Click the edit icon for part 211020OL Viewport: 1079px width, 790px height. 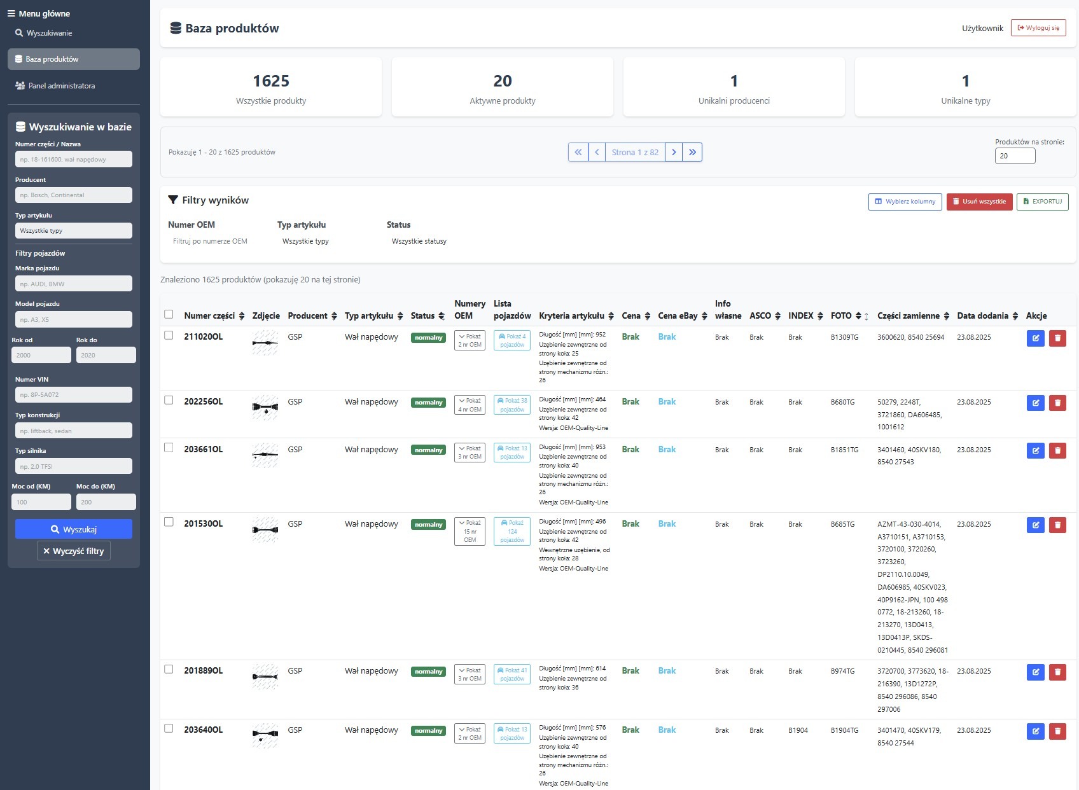pos(1035,338)
